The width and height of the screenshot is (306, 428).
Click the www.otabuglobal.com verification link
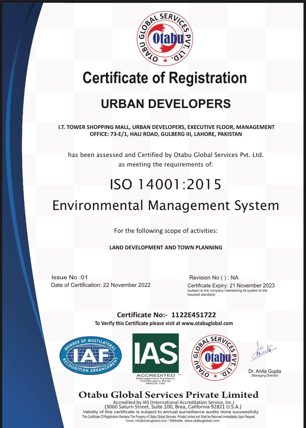coord(207,323)
